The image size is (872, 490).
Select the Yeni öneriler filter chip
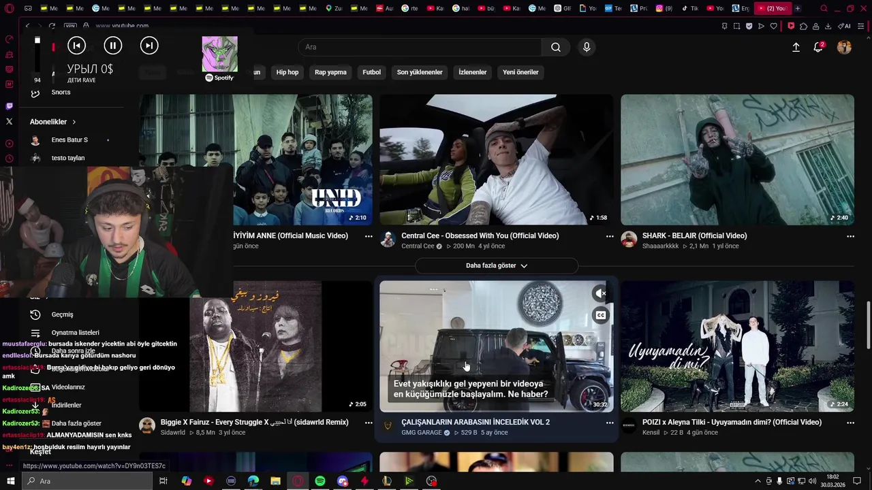[520, 72]
